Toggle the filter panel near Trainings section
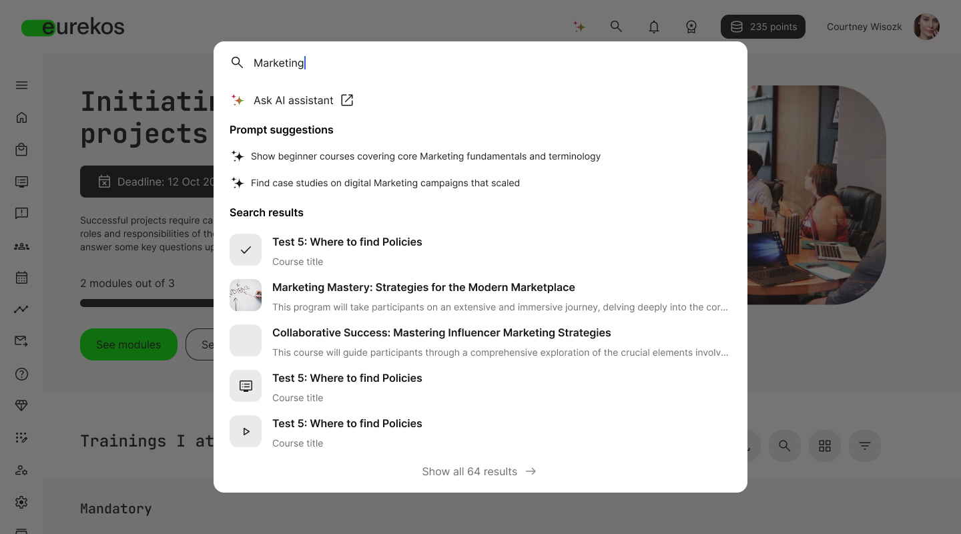This screenshot has width=961, height=534. coord(865,446)
